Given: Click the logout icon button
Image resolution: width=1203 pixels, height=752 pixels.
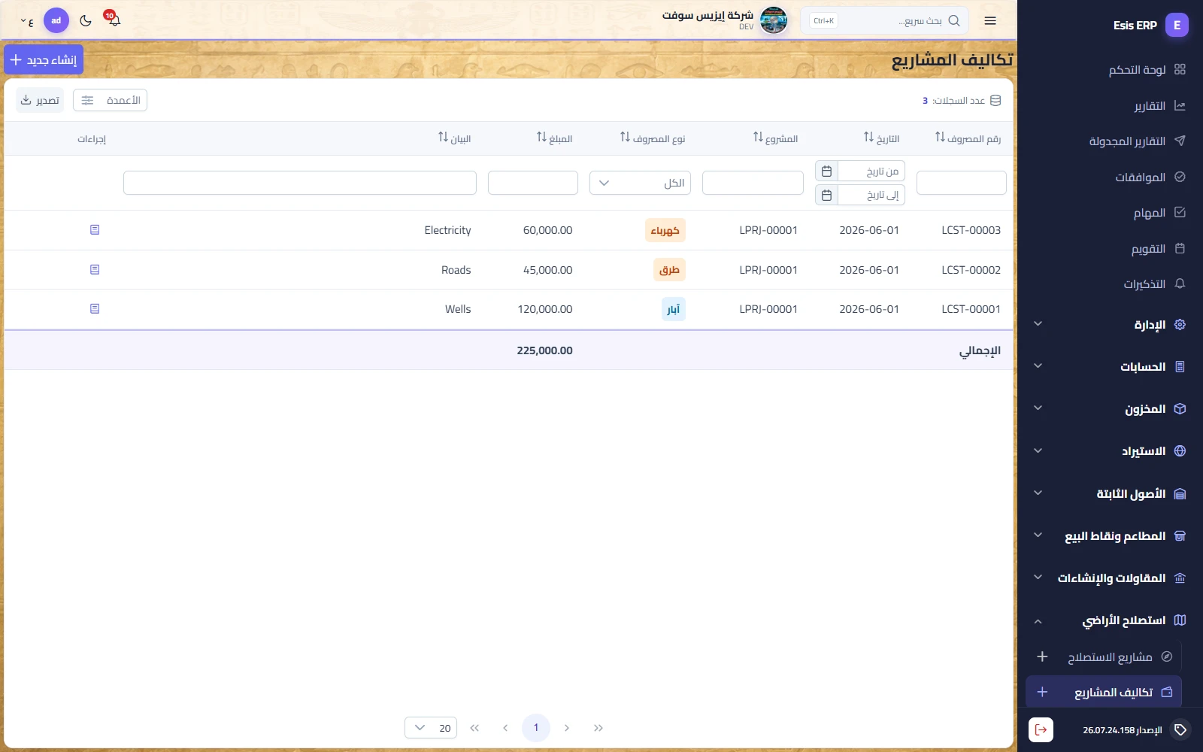Looking at the screenshot, I should 1041,729.
